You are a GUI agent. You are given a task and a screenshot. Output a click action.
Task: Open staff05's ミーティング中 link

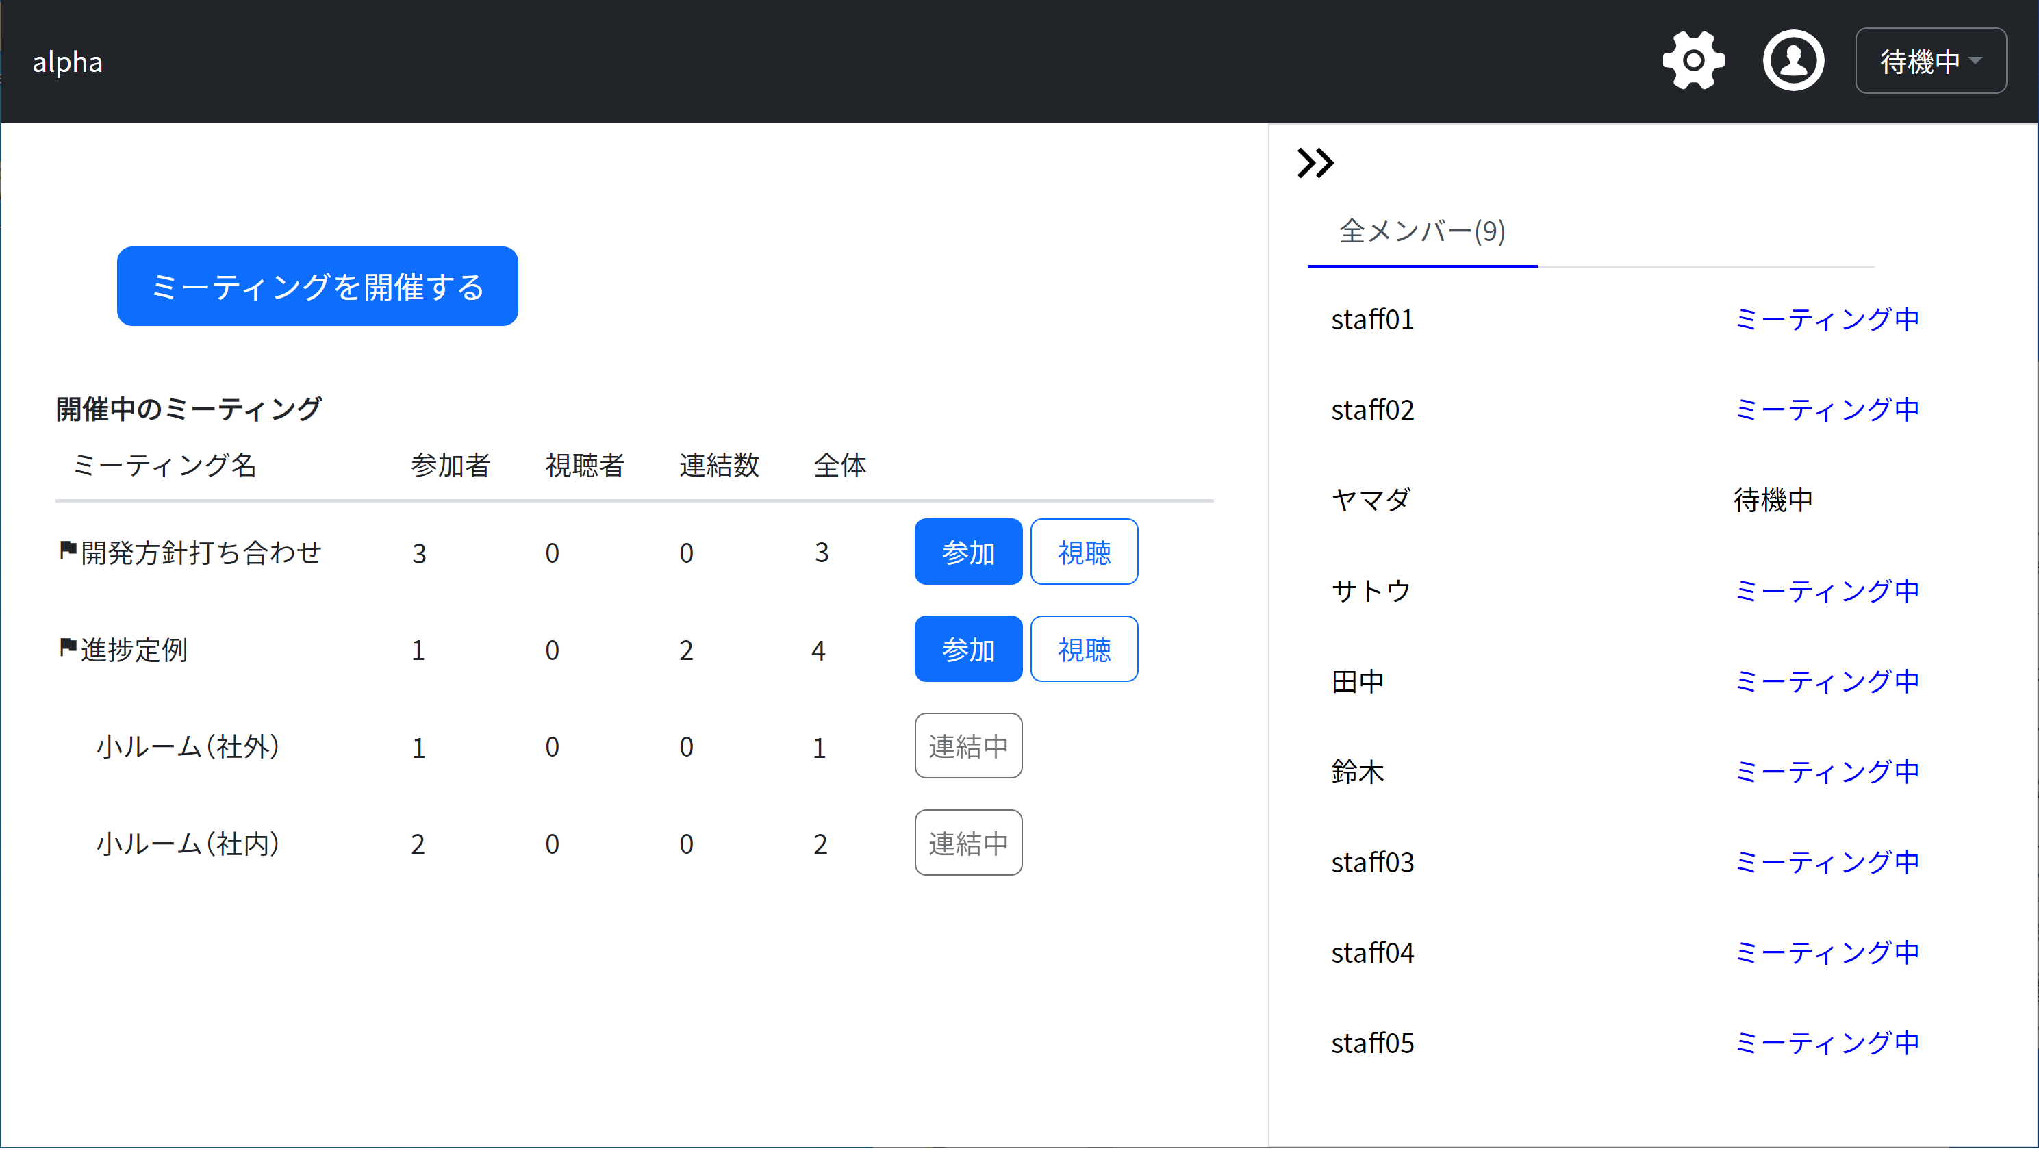[x=1826, y=1043]
